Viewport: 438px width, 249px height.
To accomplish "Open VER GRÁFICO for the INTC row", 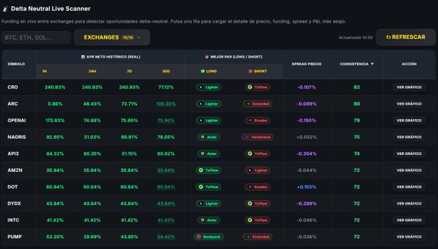I will pyautogui.click(x=409, y=220).
